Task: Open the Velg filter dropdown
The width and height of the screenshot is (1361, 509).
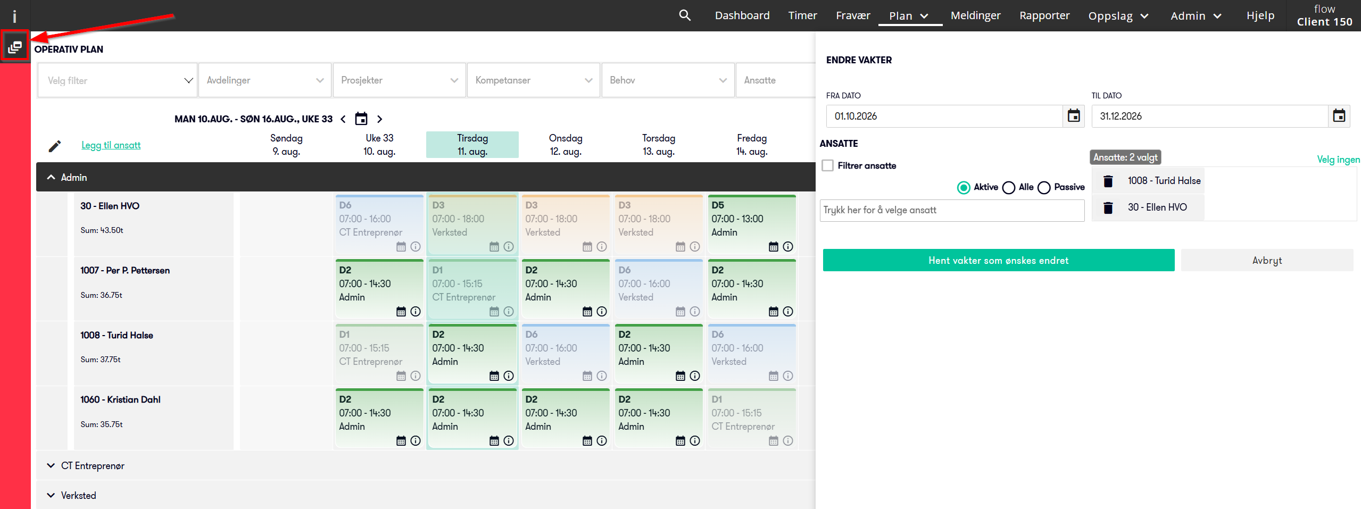Action: coord(118,80)
